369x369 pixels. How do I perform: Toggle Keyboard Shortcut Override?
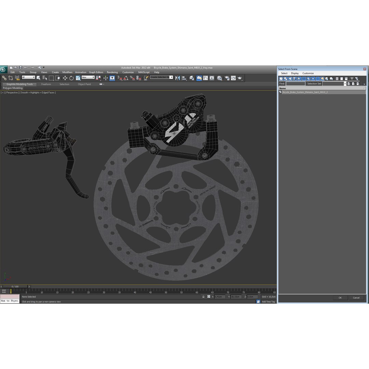point(112,78)
